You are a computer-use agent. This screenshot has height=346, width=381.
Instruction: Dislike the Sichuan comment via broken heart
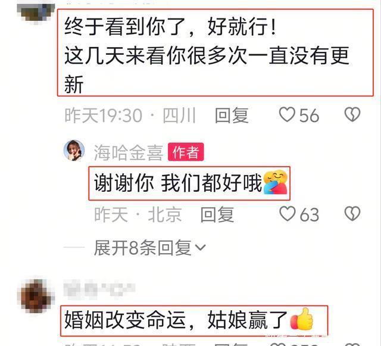pyautogui.click(x=352, y=114)
